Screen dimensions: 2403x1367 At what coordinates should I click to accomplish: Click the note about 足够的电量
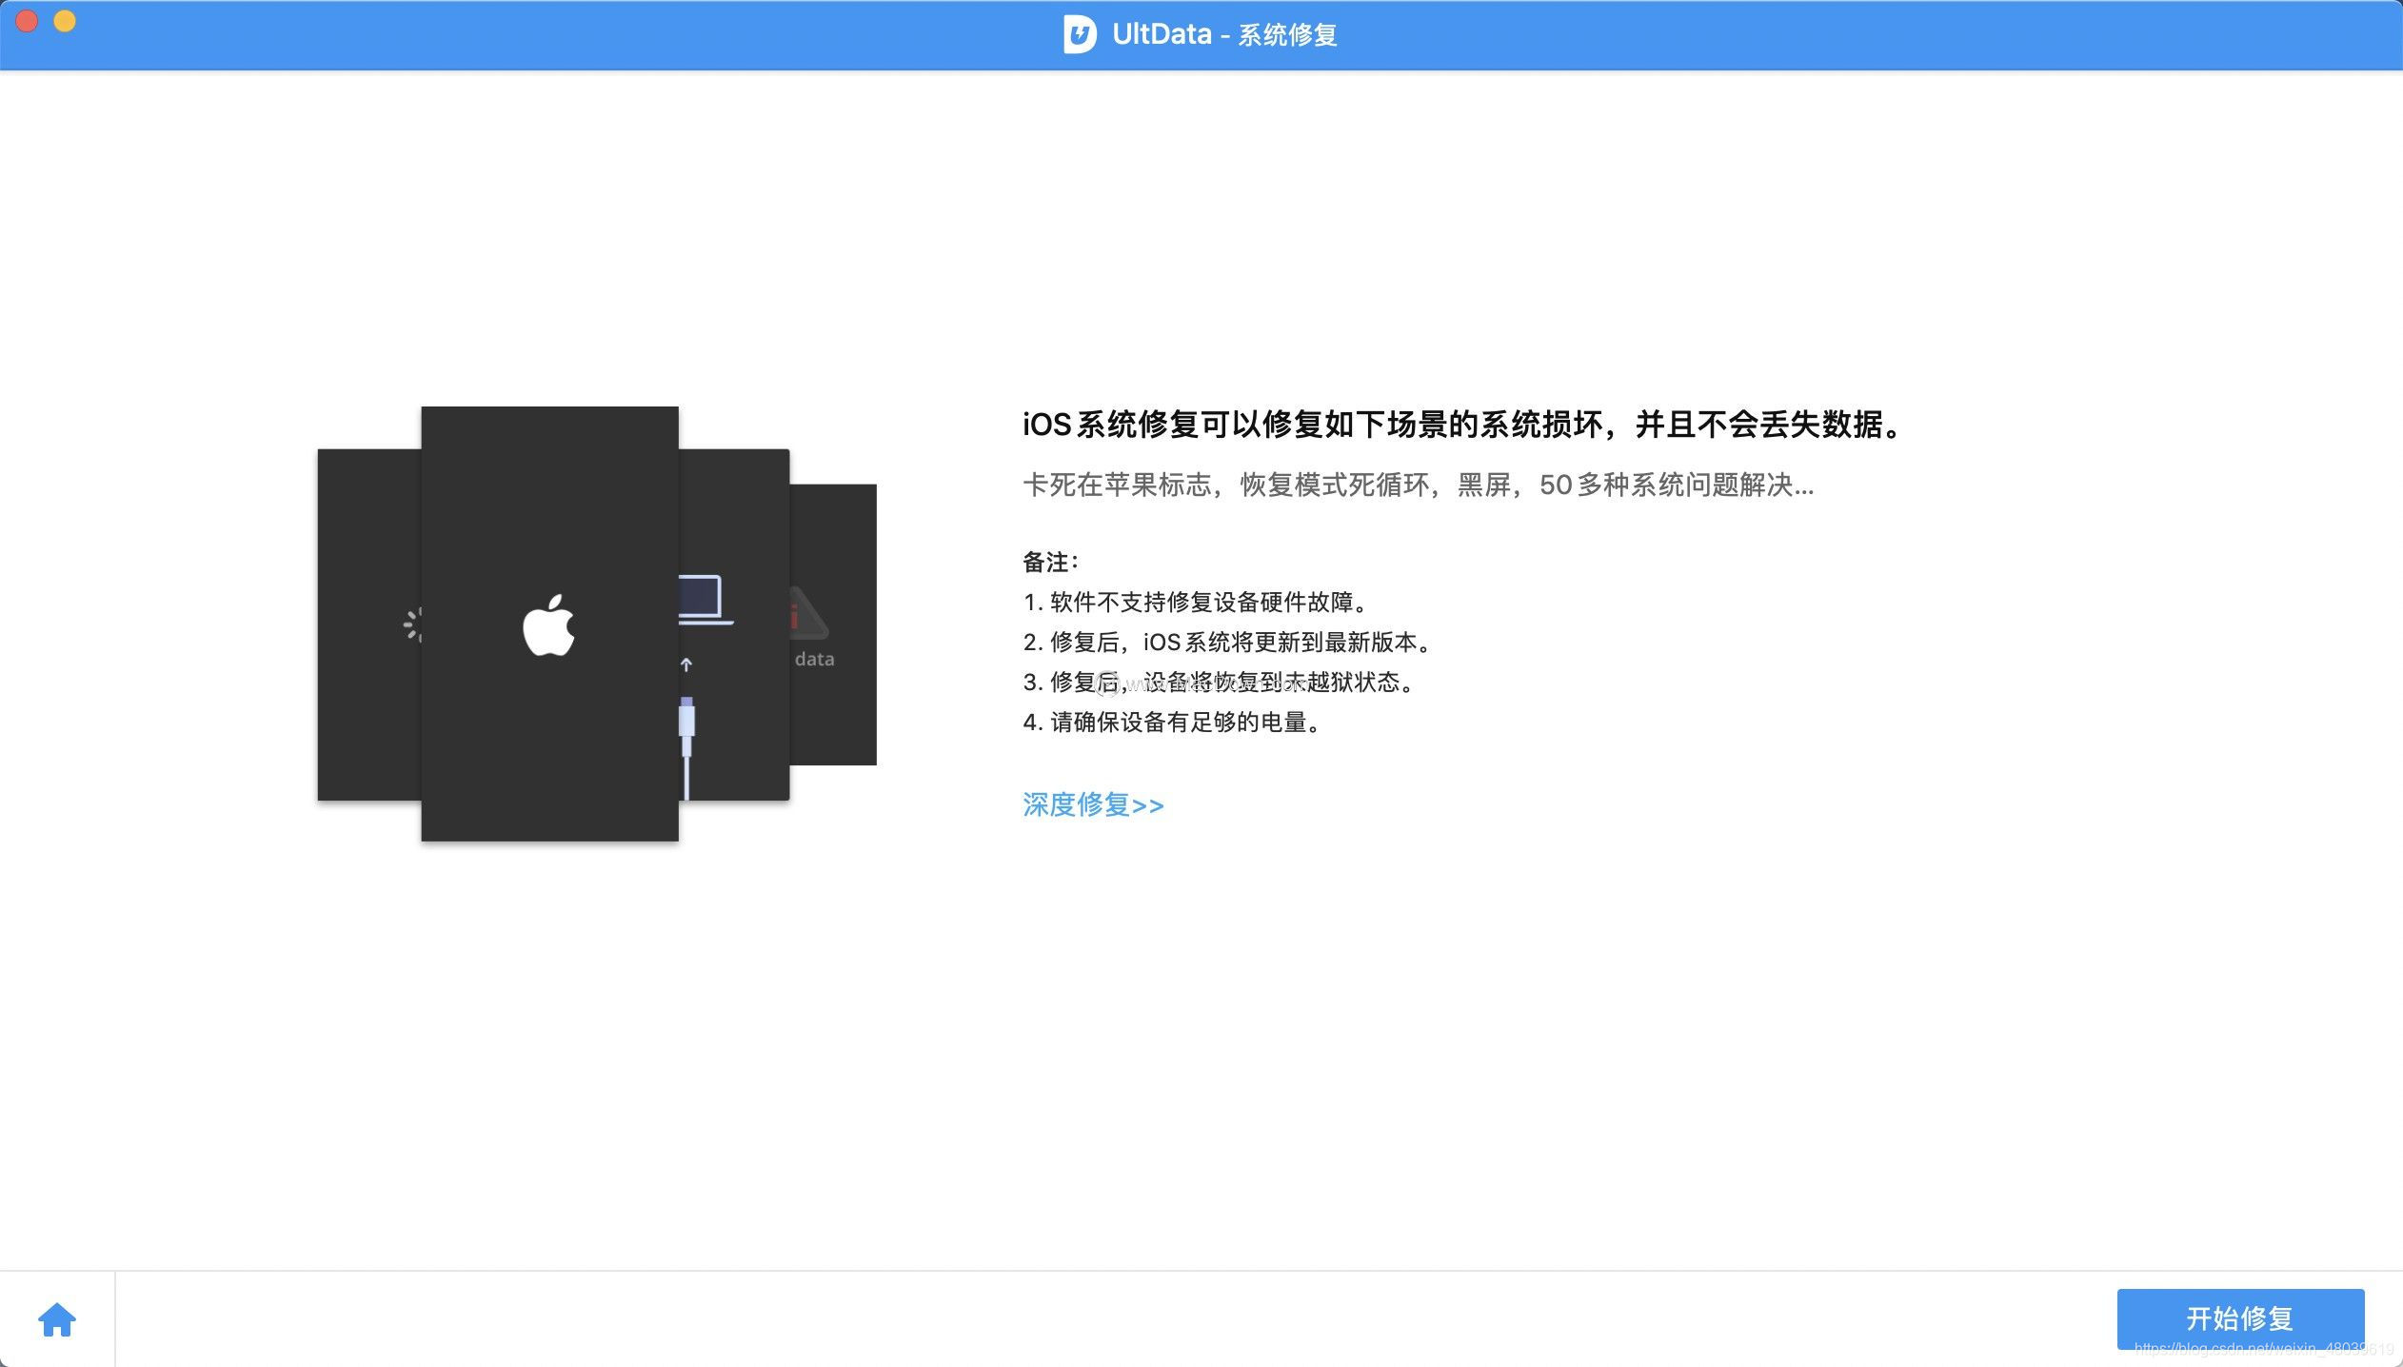coord(1171,722)
